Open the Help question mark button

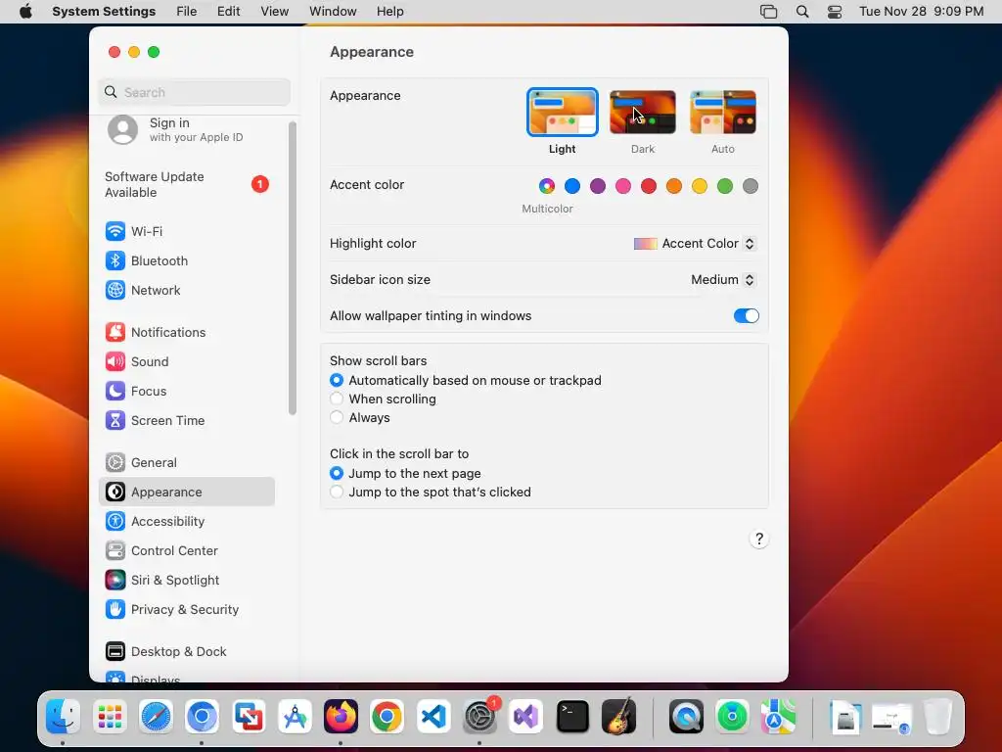coord(758,540)
